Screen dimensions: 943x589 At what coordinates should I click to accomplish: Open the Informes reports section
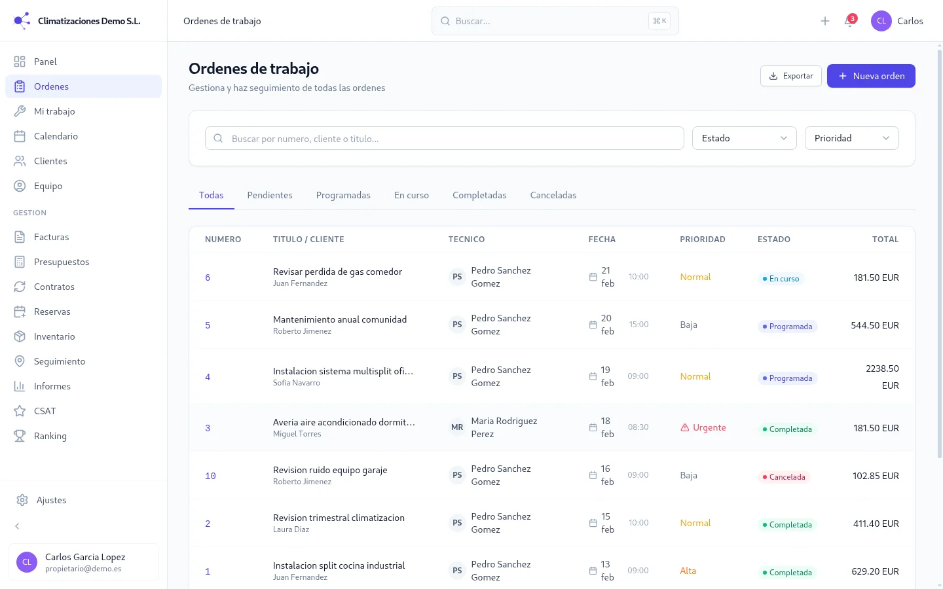(52, 385)
